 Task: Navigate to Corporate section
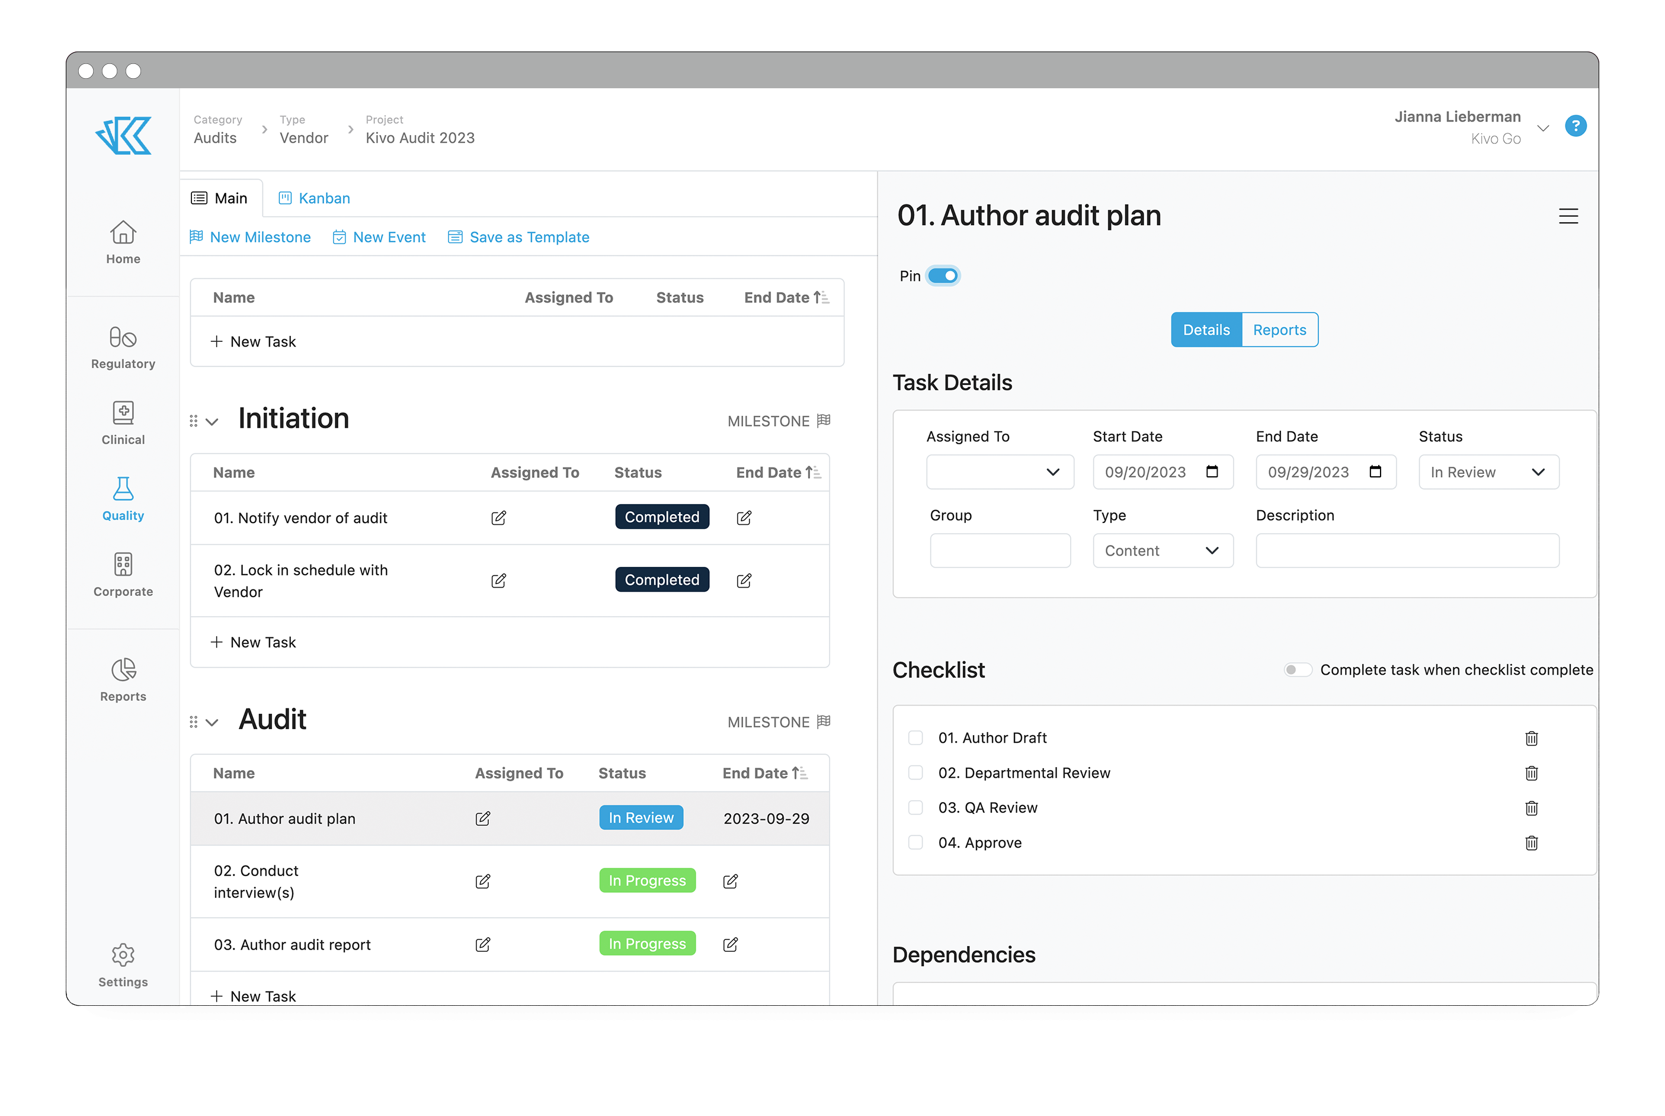pos(123,573)
